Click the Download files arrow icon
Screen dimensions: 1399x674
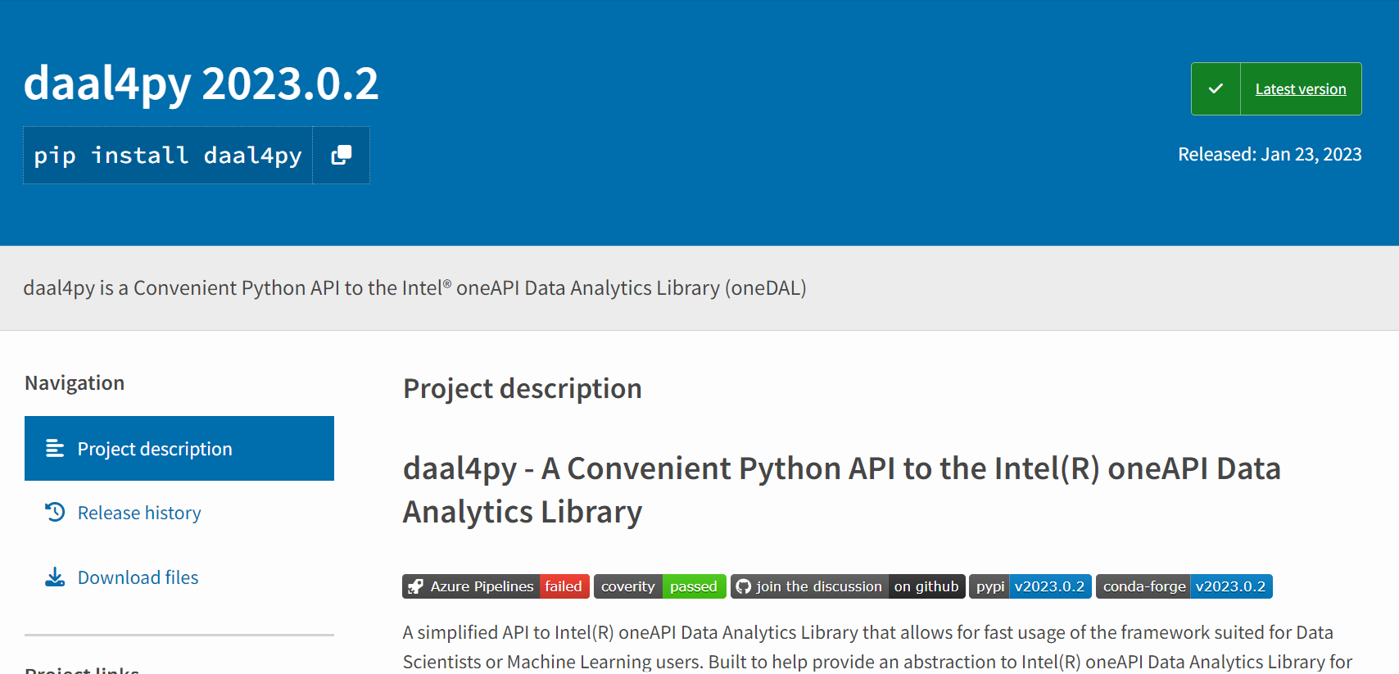(55, 577)
